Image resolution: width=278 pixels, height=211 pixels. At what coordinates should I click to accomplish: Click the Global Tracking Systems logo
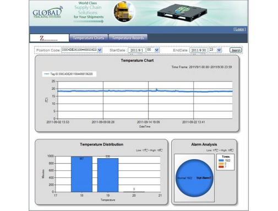(x=47, y=13)
